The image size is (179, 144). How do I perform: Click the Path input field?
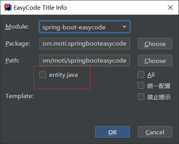click(x=85, y=61)
